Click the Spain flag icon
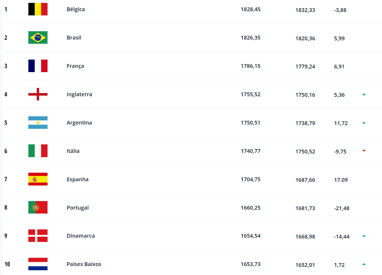Screen dimensions: 382x275 coord(38,179)
